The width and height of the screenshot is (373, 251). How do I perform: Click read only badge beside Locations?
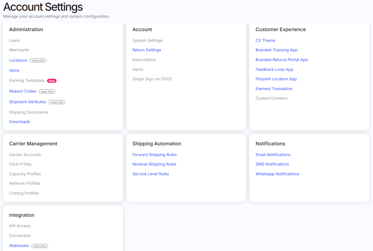38,60
